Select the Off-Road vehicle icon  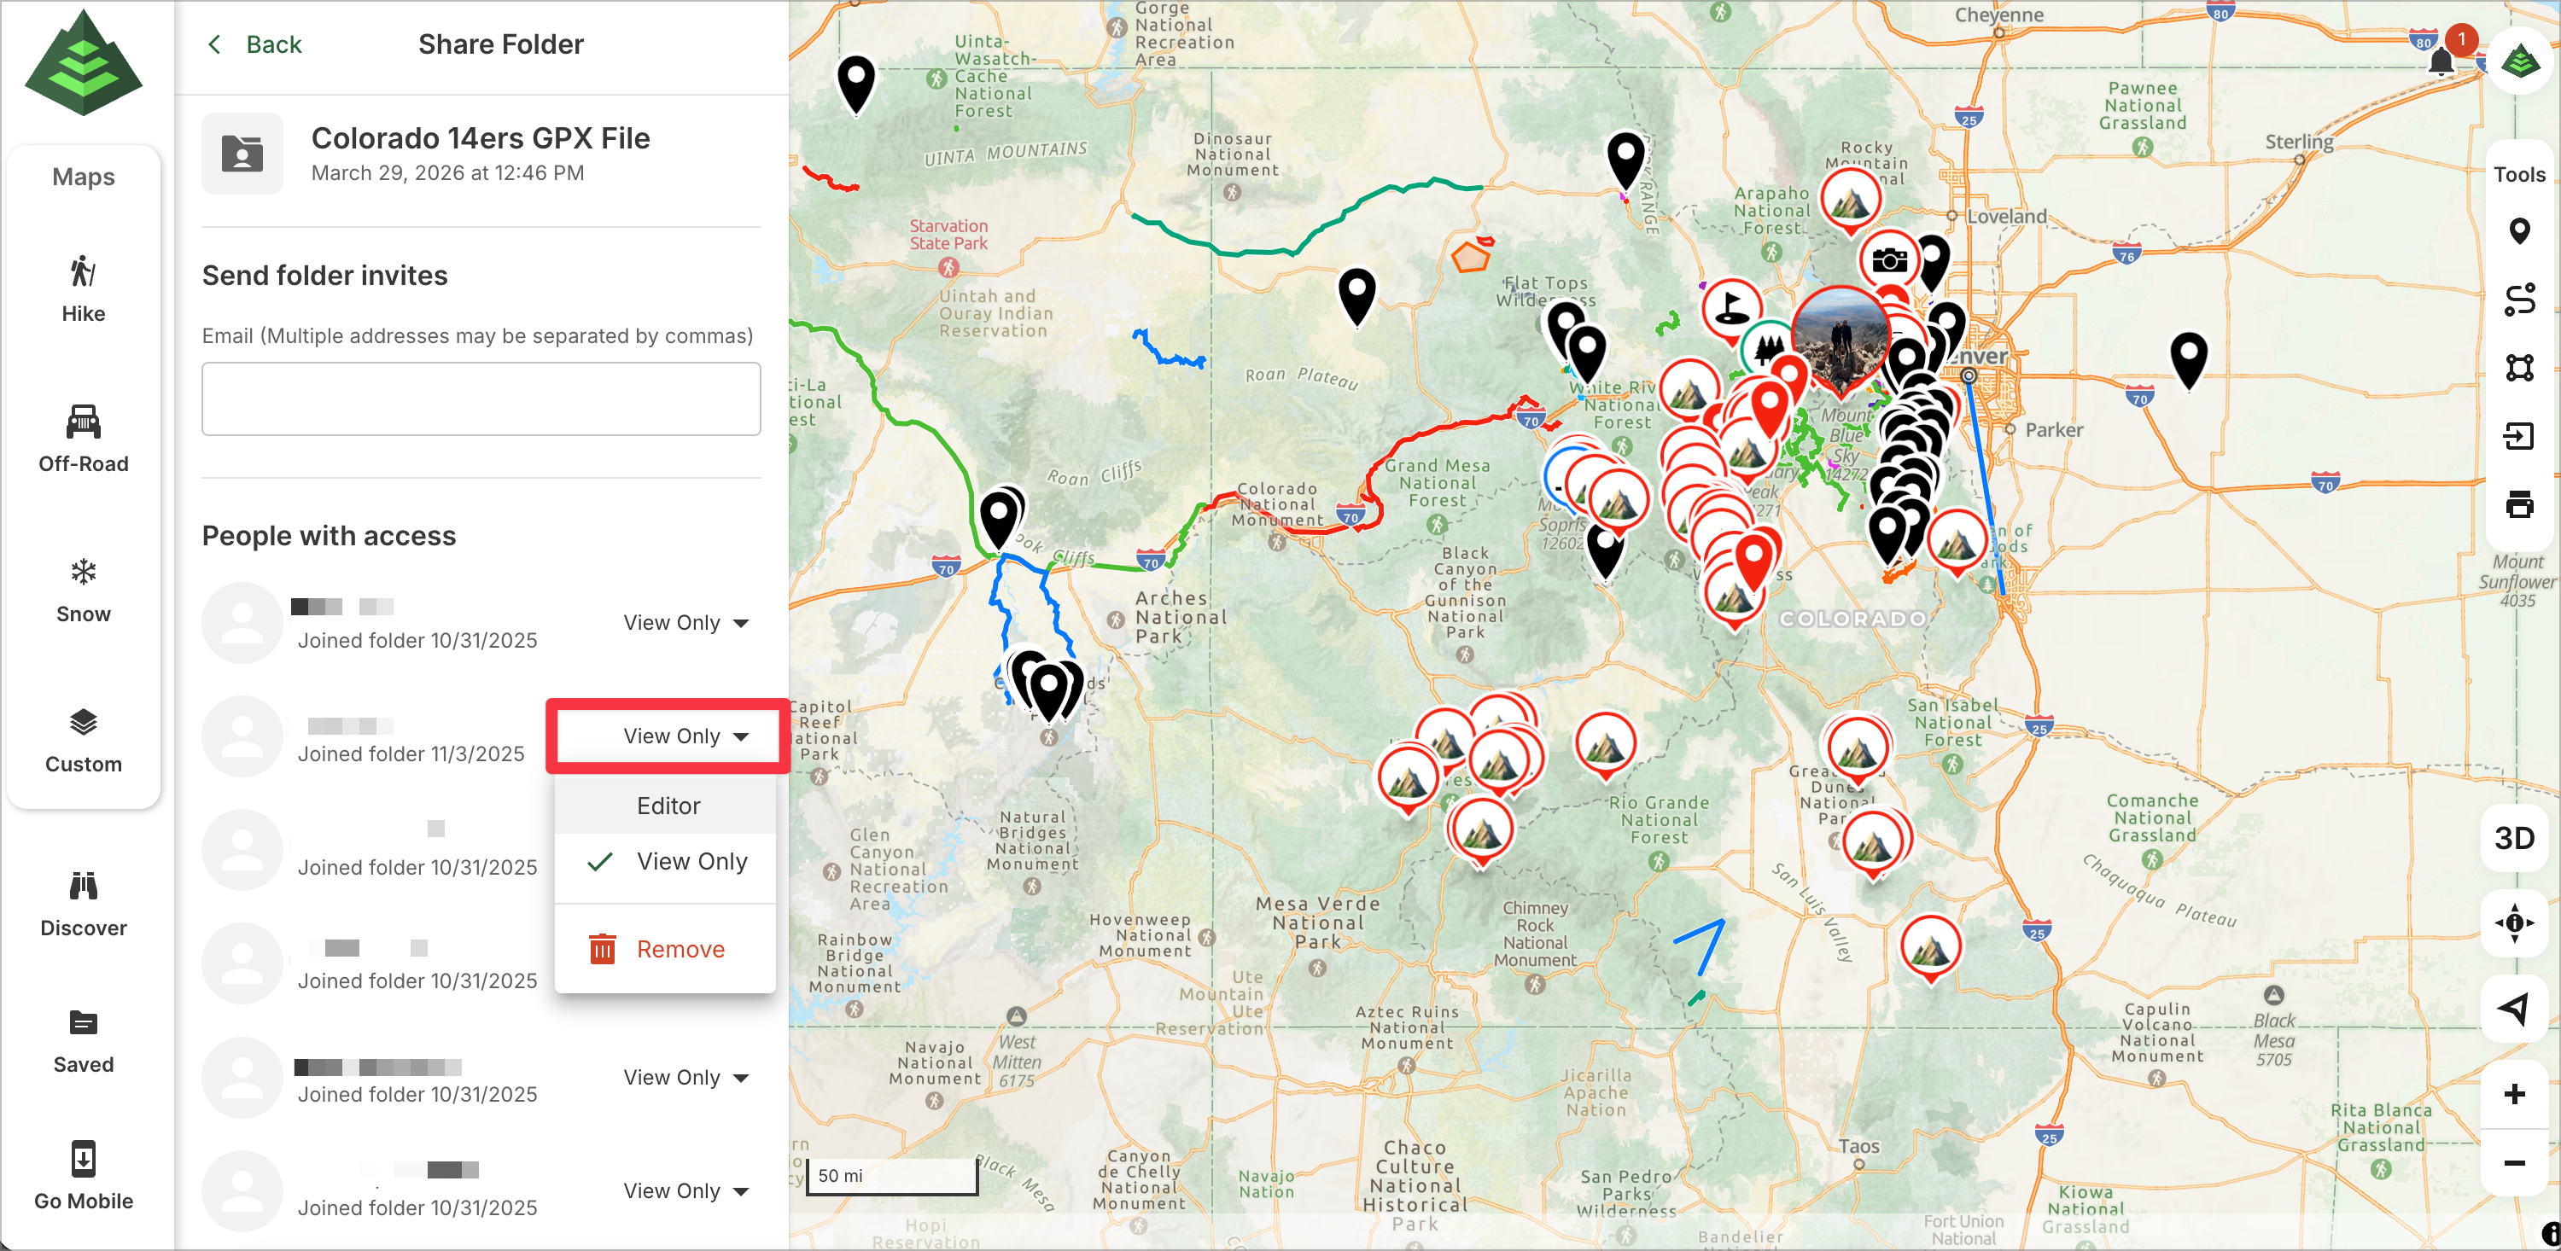point(84,422)
